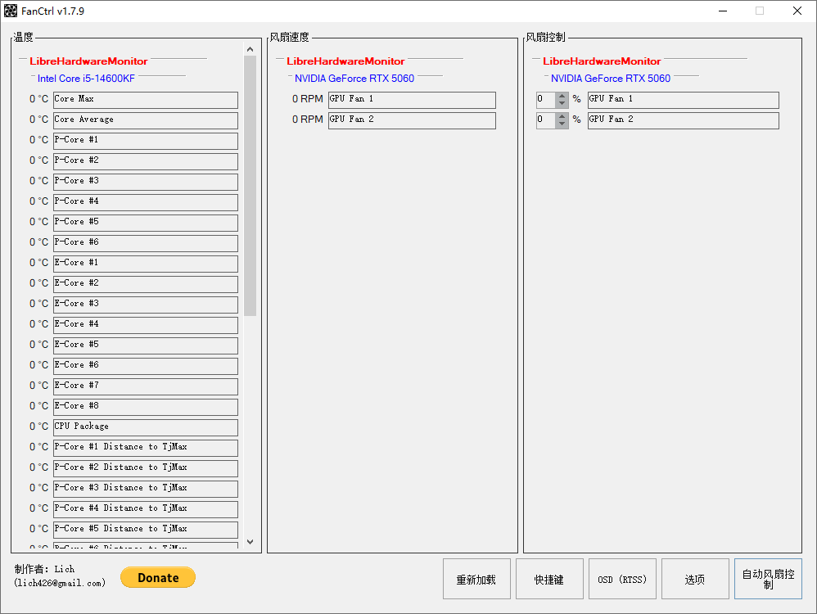Click the GPU Fan 1 name field in fan control panel
This screenshot has height=614, width=817.
[683, 100]
